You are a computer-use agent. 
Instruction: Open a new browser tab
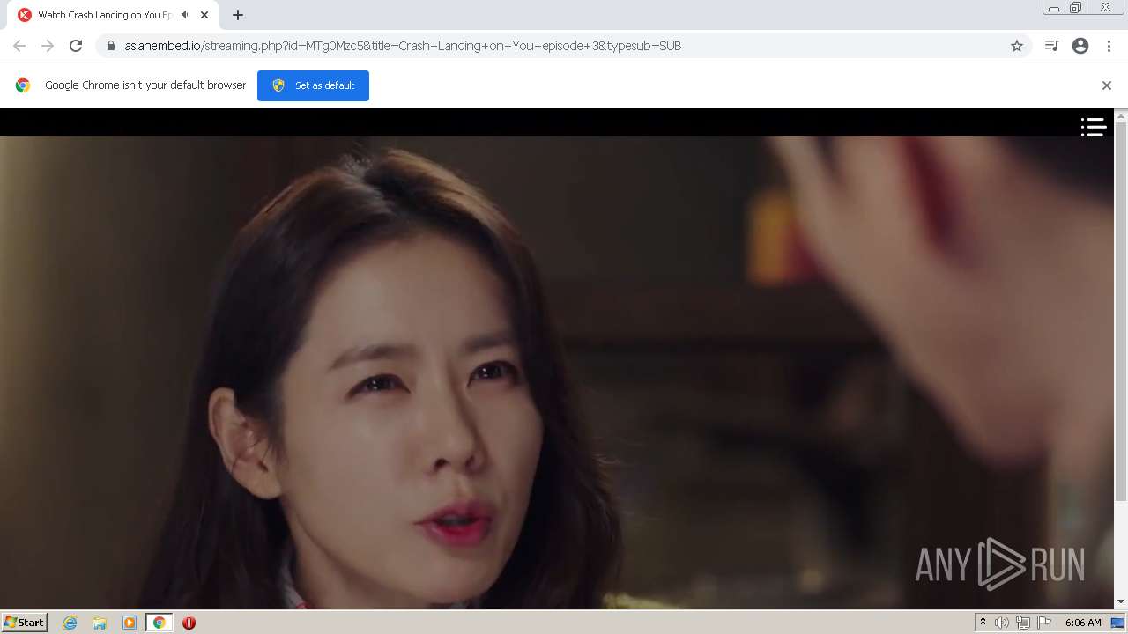coord(238,15)
